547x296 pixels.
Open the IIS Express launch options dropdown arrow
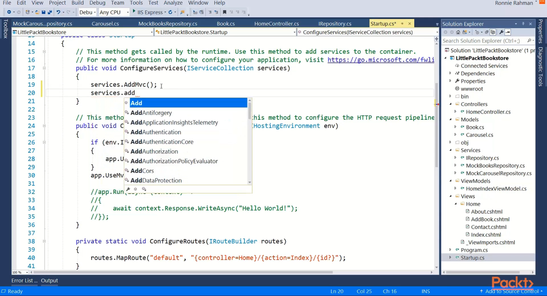coord(165,12)
